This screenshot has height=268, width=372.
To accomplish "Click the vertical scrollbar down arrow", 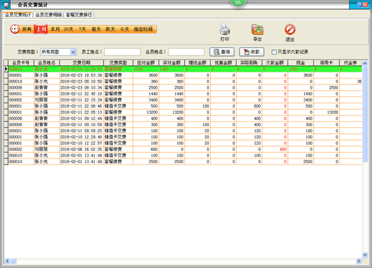I will click(365, 254).
